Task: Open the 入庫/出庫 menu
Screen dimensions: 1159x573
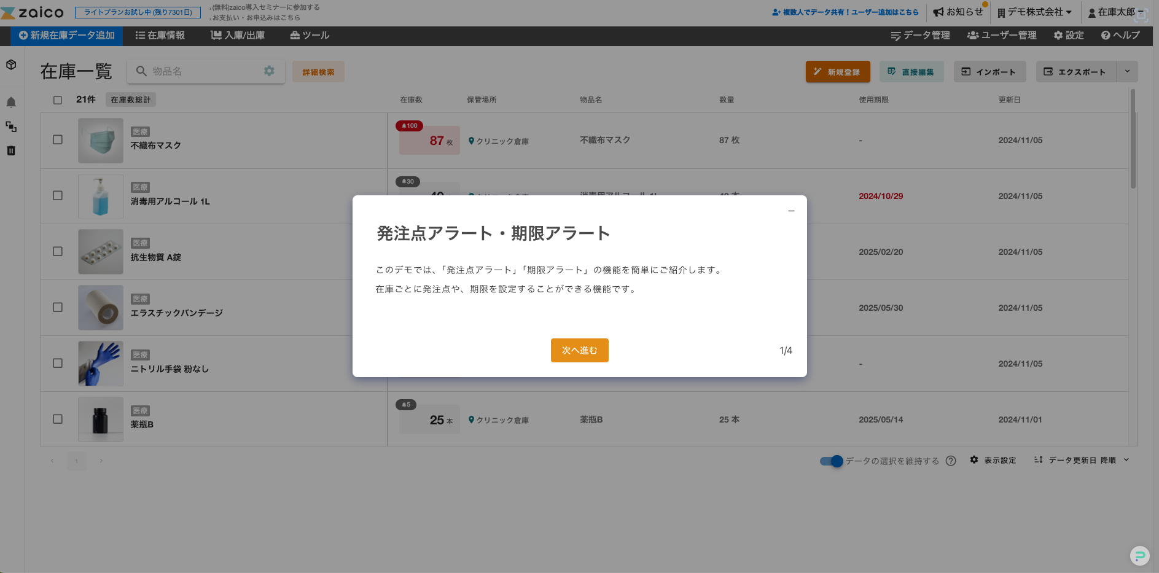Action: (x=238, y=36)
